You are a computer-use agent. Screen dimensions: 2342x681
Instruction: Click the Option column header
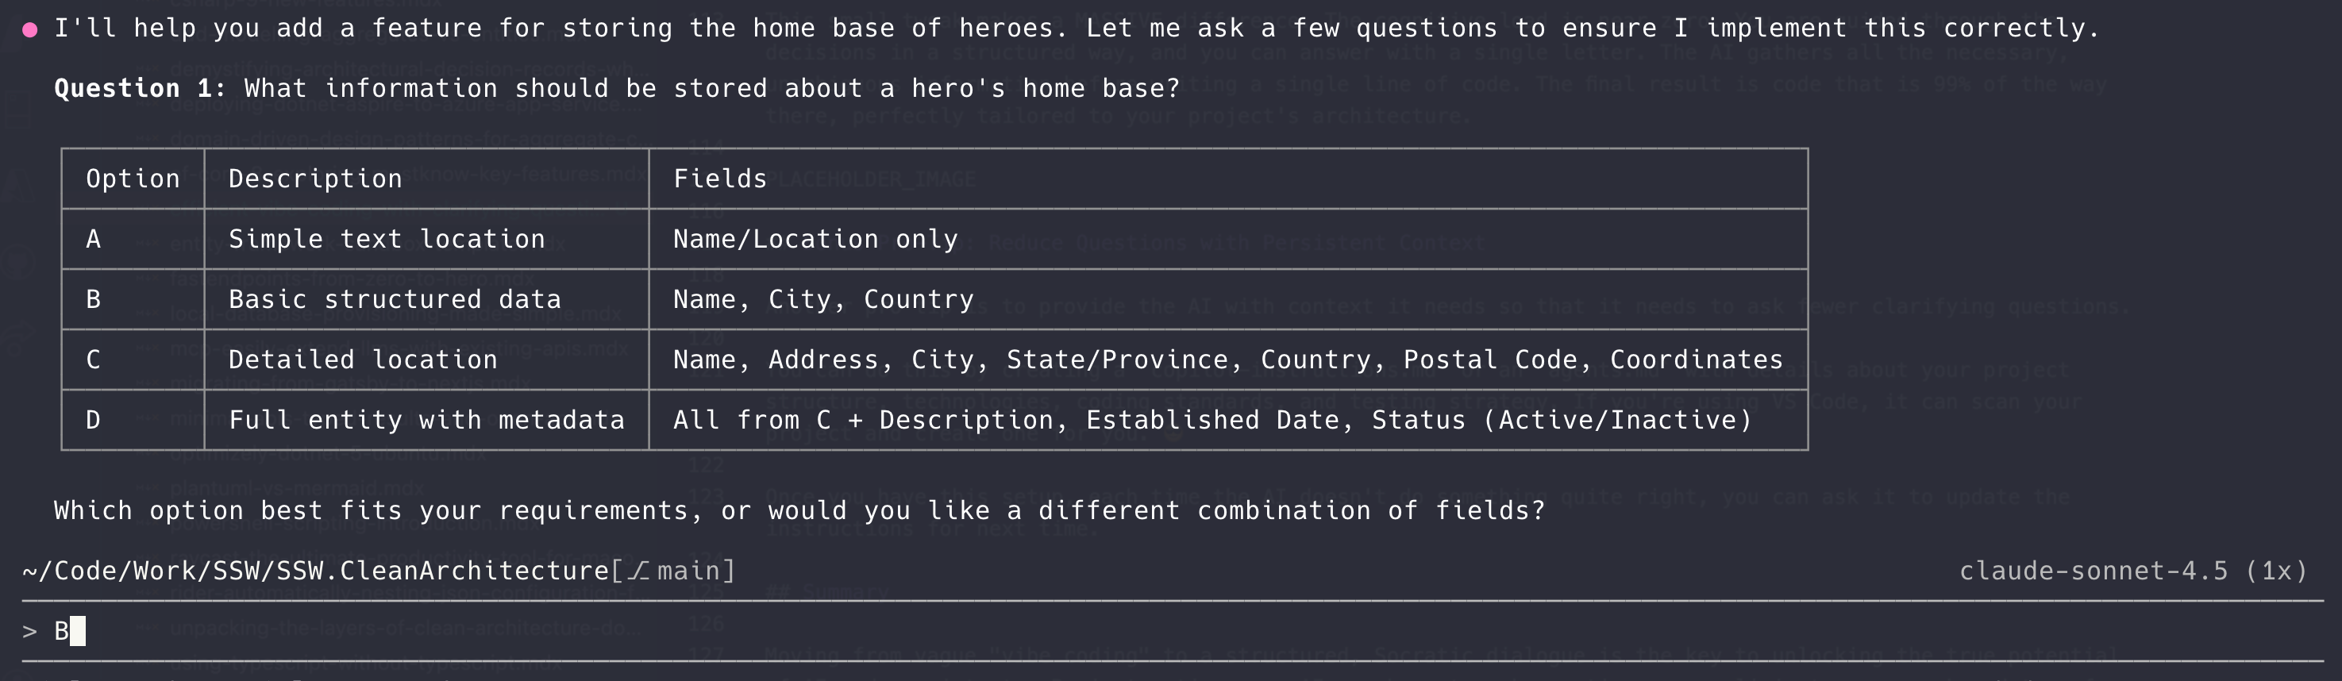(133, 179)
